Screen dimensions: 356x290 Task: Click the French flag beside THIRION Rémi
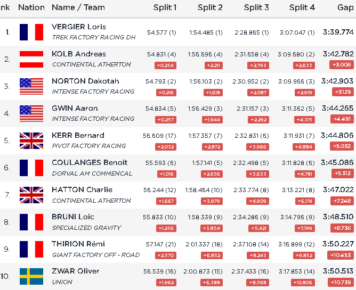click(31, 249)
